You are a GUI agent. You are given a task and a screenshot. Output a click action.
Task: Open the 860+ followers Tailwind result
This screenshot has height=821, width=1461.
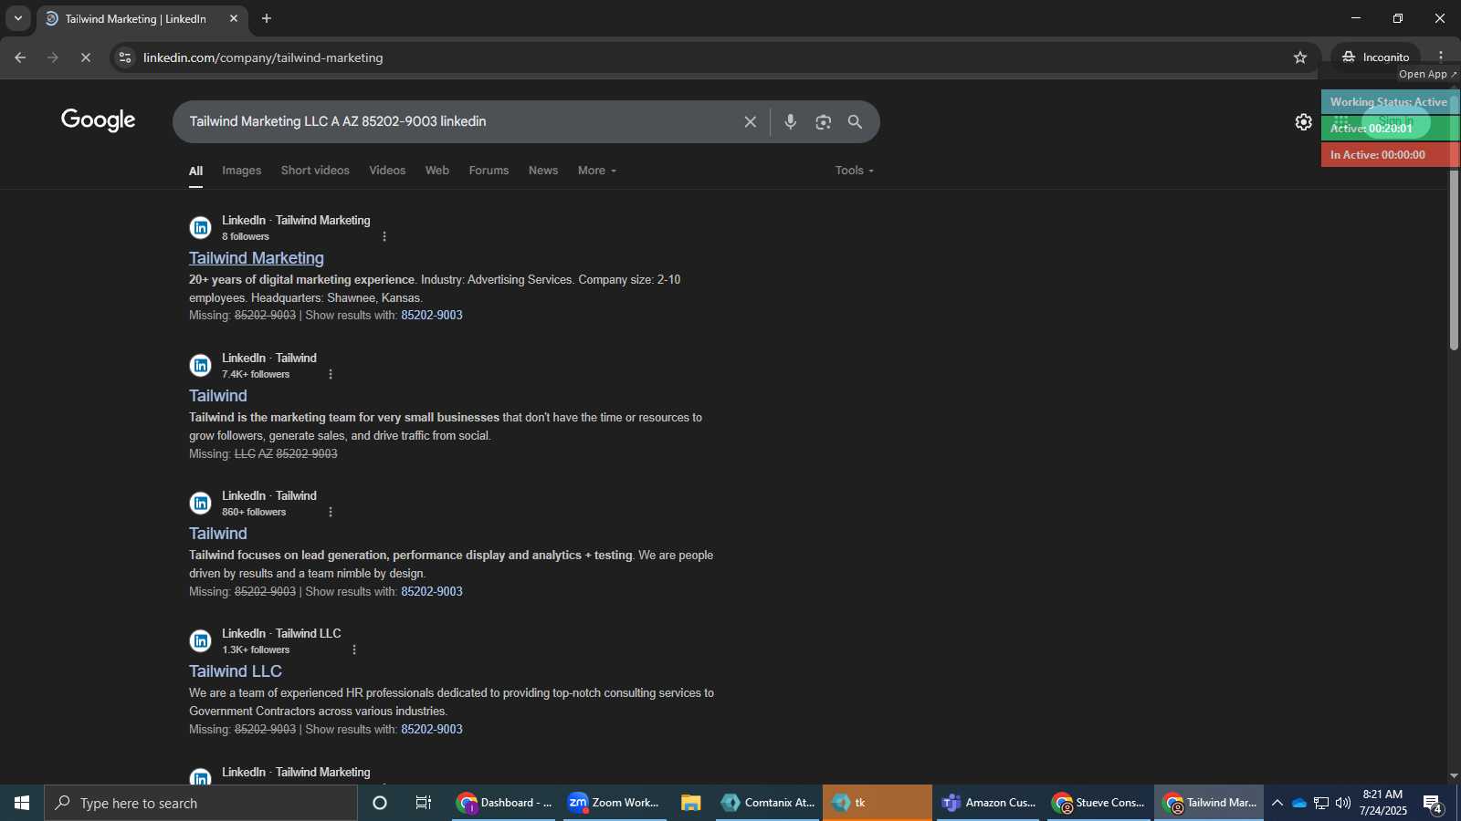(218, 534)
